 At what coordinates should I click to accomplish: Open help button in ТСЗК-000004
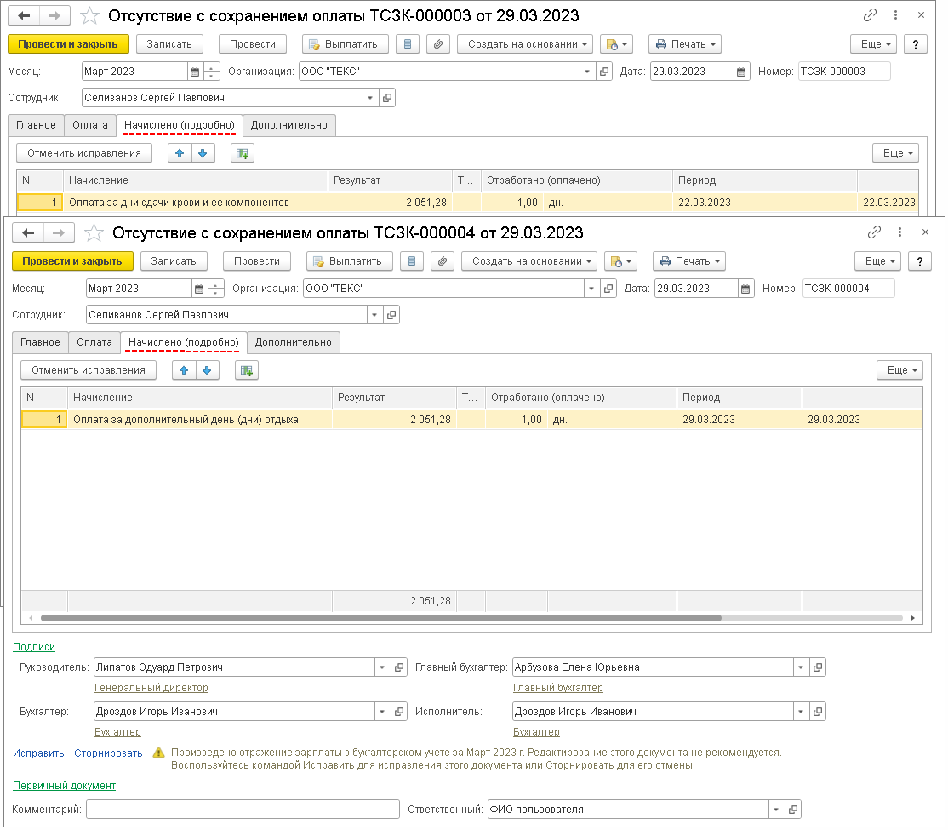pos(920,261)
